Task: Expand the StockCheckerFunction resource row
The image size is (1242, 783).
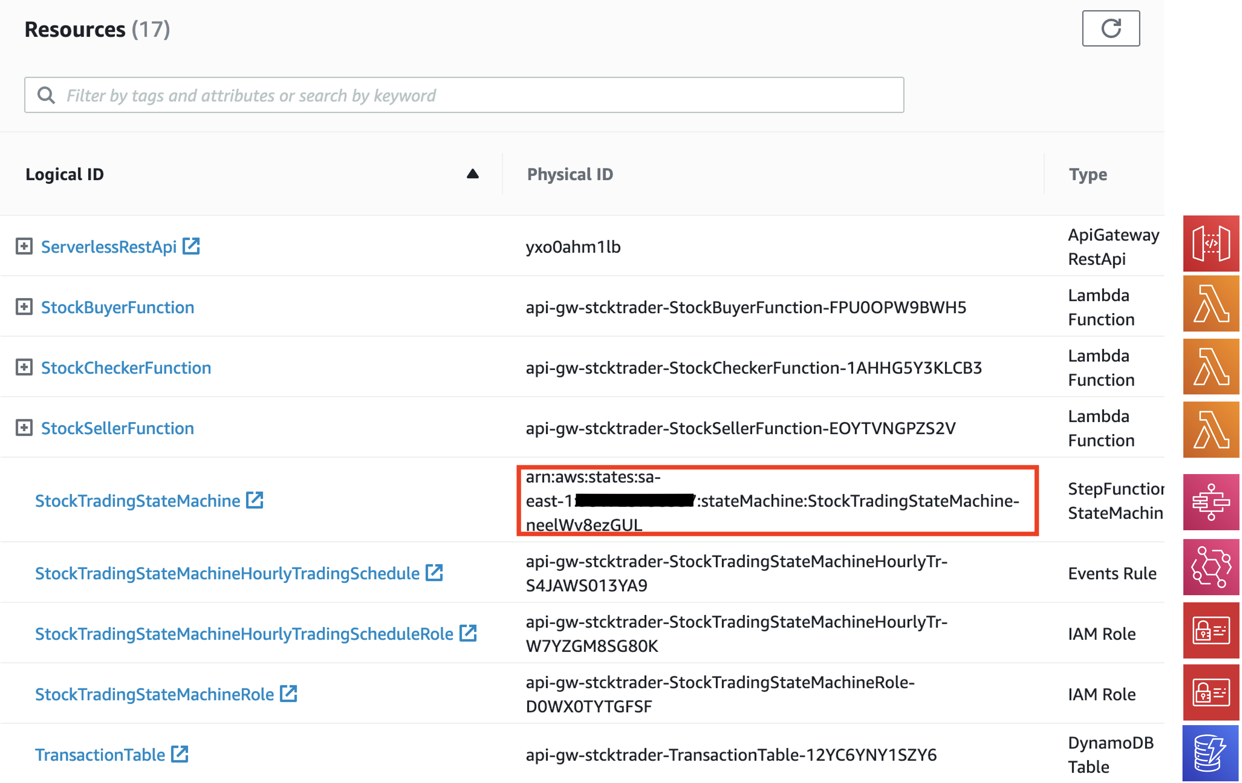Action: pos(24,367)
